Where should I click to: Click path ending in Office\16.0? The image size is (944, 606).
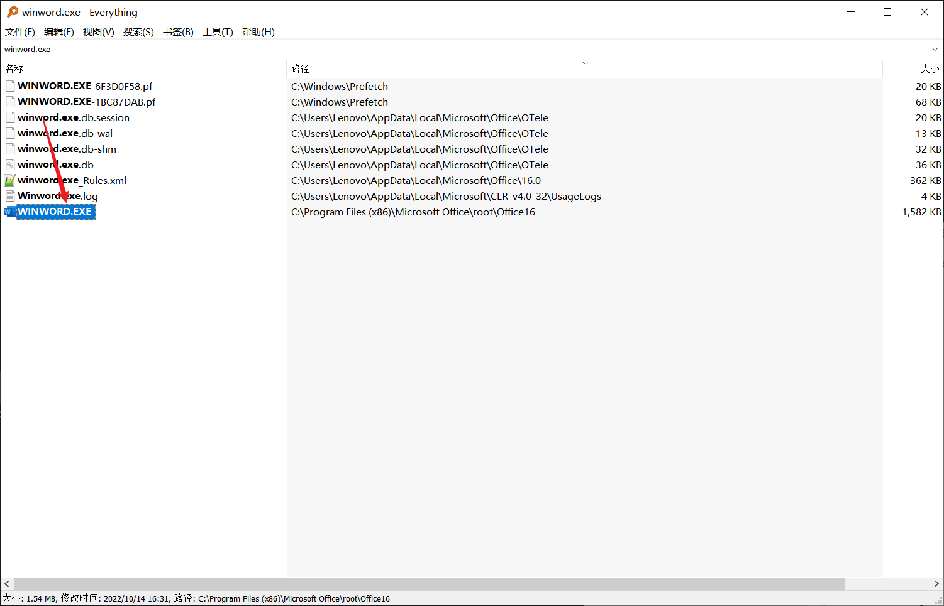click(416, 180)
